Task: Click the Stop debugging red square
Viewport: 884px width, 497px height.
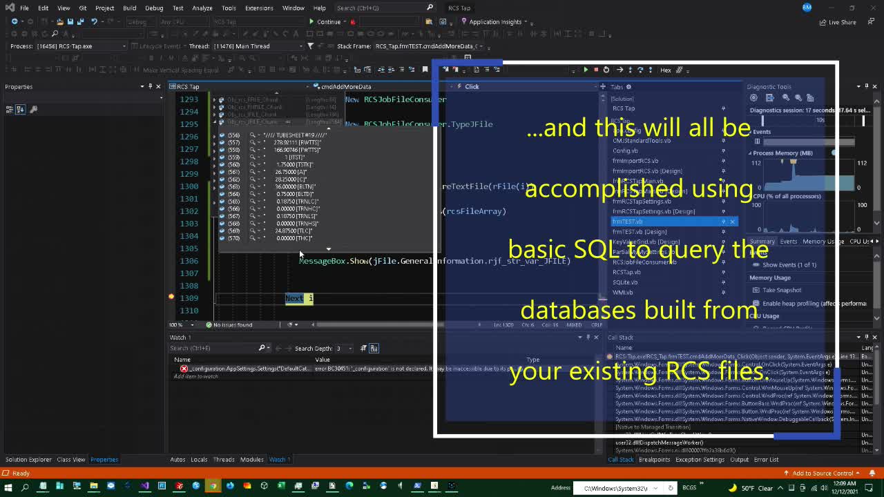Action: [x=596, y=70]
